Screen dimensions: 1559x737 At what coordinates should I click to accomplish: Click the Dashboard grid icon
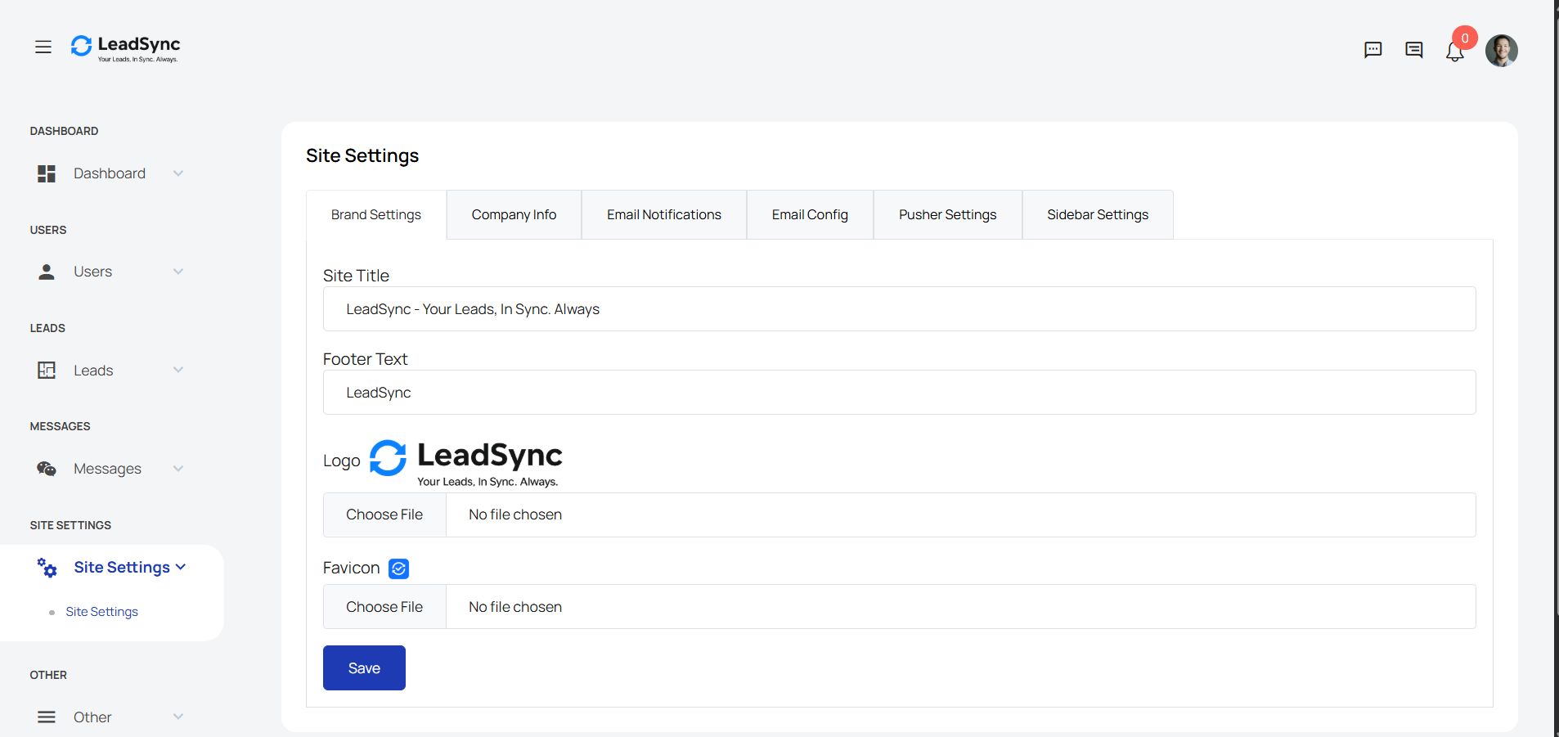point(47,173)
